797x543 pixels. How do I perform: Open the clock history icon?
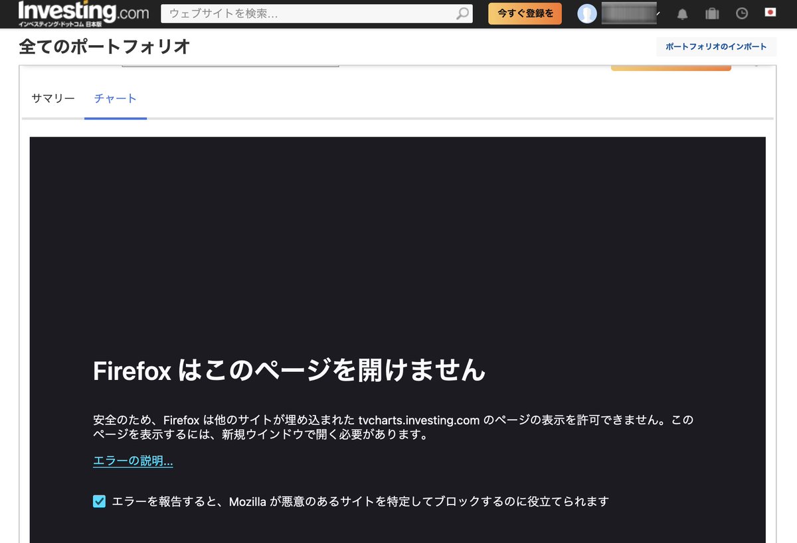click(x=742, y=13)
